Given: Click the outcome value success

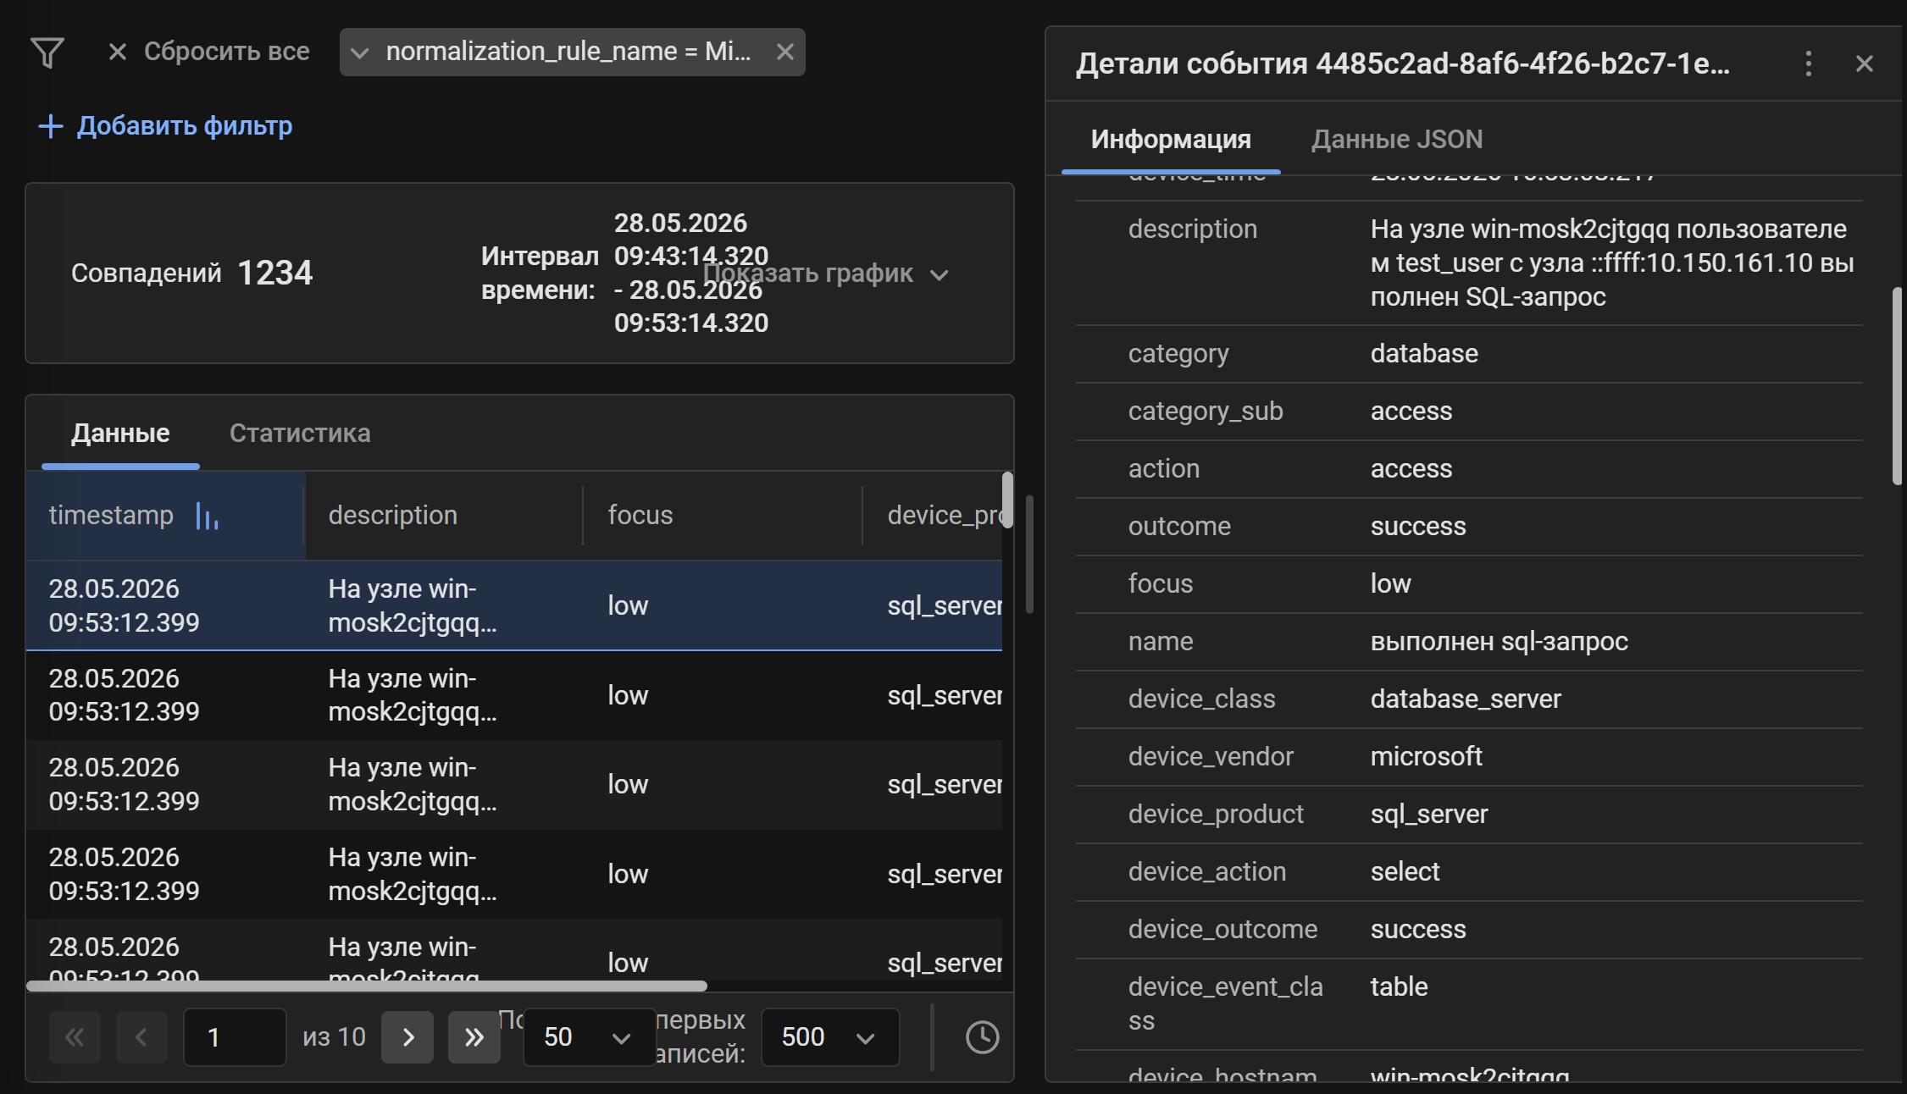Looking at the screenshot, I should point(1418,527).
